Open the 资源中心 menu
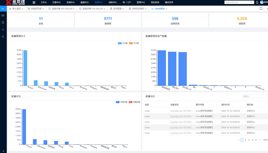268x153 pixels. pyautogui.click(x=99, y=2)
